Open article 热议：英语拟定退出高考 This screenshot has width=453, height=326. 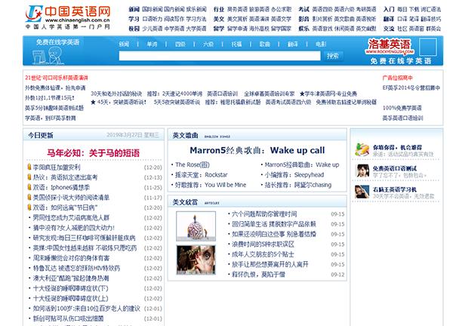point(65,177)
